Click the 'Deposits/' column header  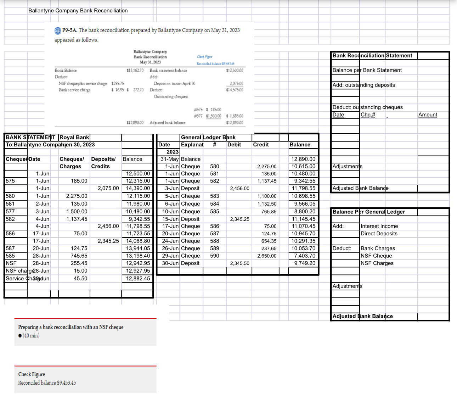[x=103, y=159]
